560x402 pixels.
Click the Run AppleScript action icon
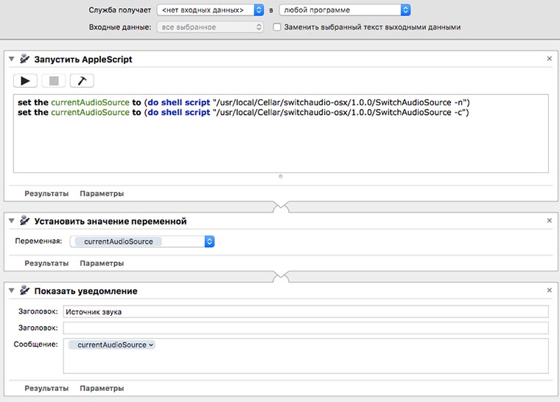pyautogui.click(x=24, y=59)
